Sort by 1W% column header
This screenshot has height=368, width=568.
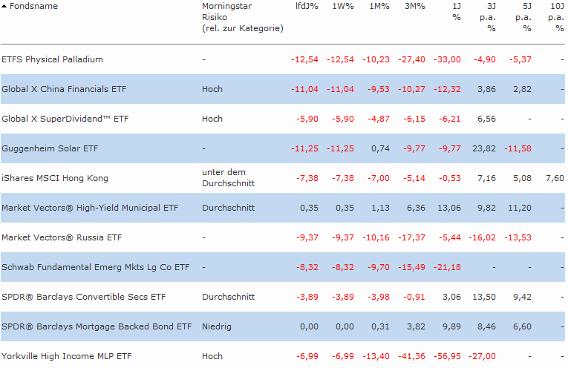click(x=344, y=6)
